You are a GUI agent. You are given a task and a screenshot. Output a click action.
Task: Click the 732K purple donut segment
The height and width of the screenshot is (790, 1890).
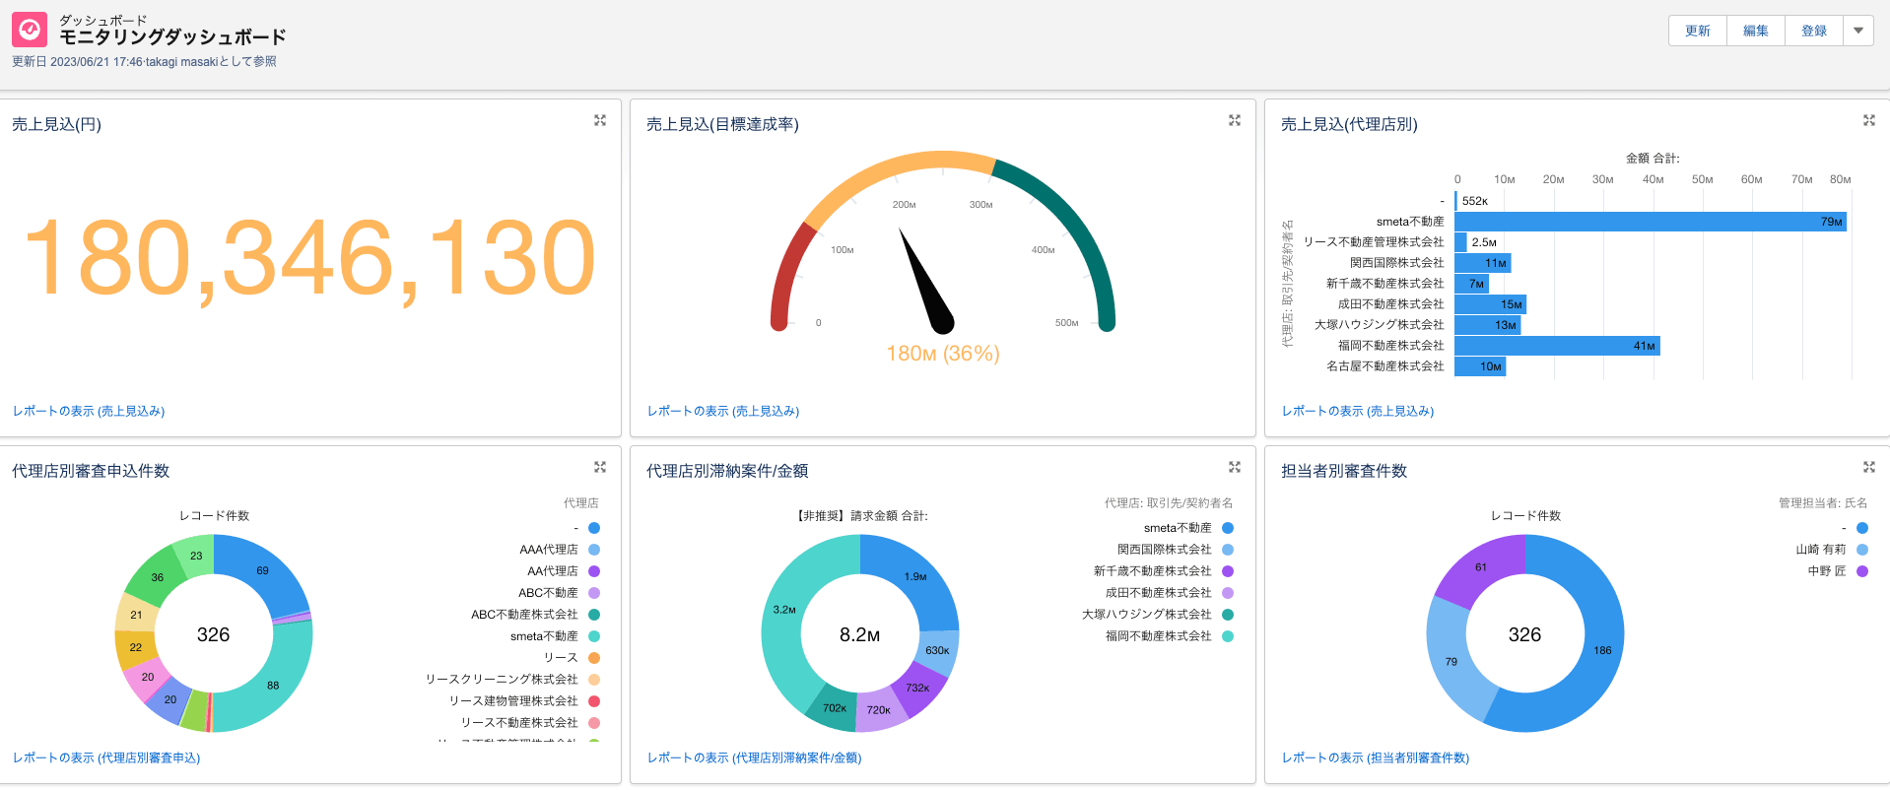[917, 688]
